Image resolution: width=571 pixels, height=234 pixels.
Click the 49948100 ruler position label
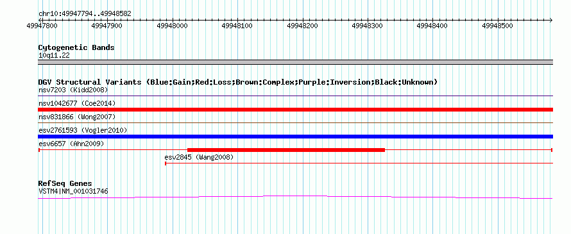click(237, 26)
